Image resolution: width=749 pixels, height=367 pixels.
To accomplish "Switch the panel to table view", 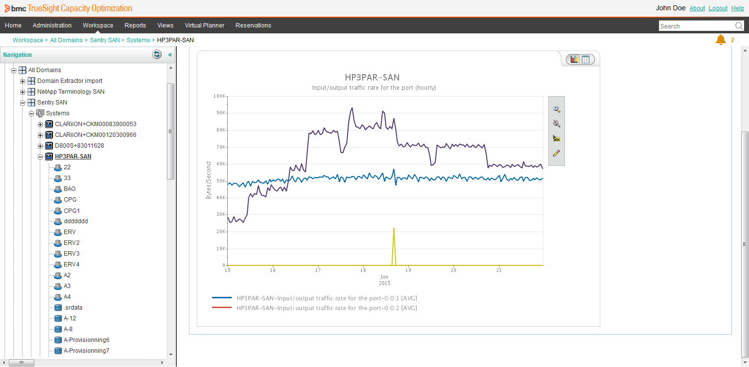I will point(586,59).
